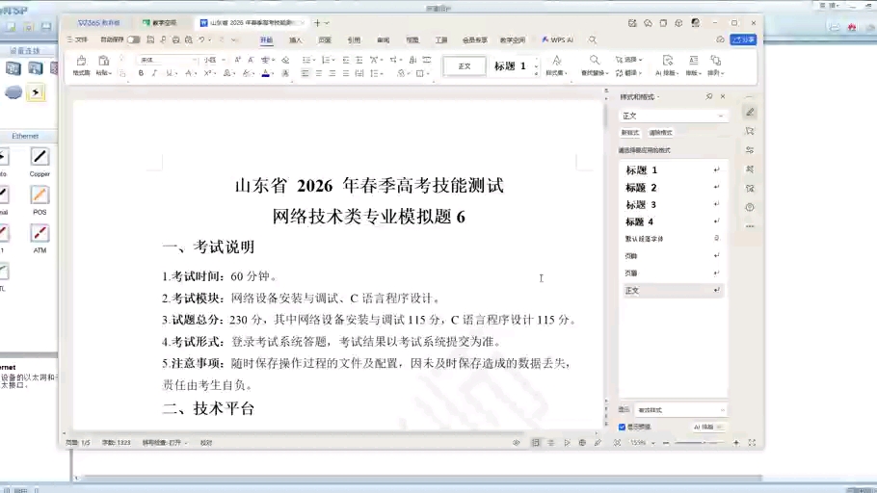The width and height of the screenshot is (877, 493).
Task: Click the print icon in quick access bar
Action: tap(175, 39)
